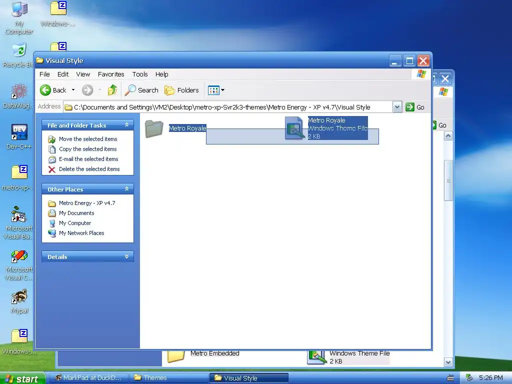Click the Windows Theme File description text
Viewport: 512px width, 384px height.
337,128
